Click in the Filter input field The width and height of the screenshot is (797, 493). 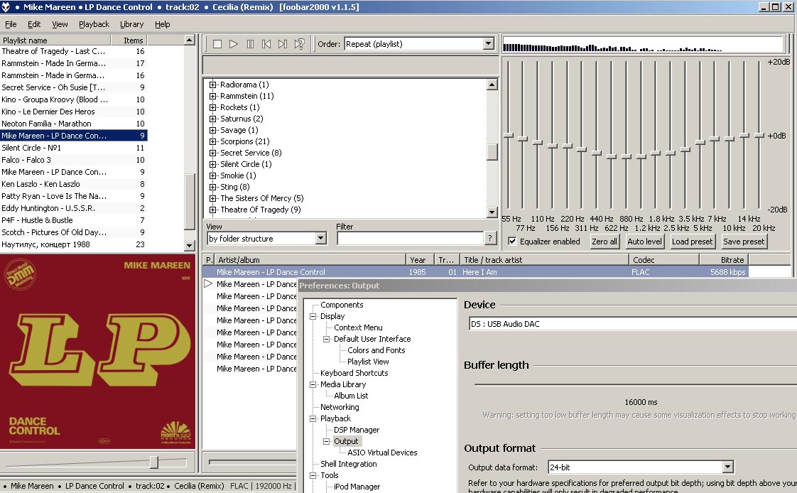click(x=410, y=238)
